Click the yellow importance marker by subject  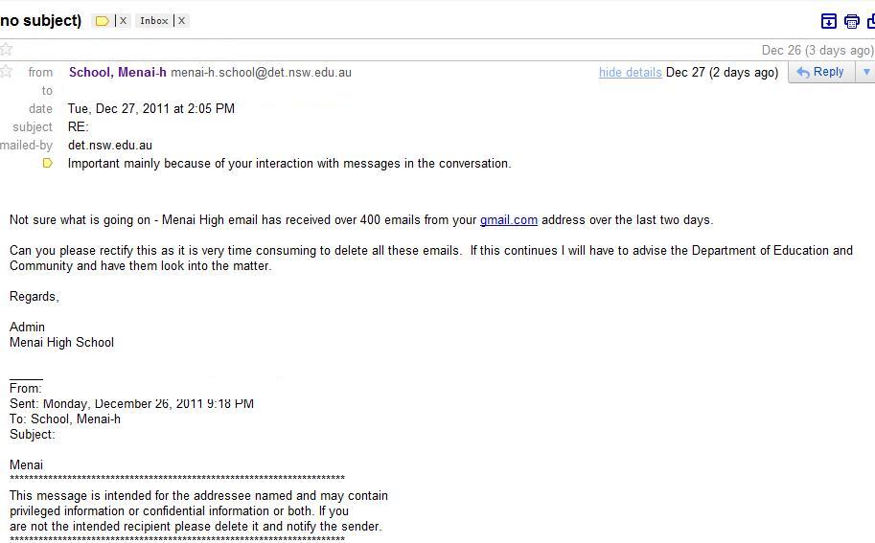point(103,21)
